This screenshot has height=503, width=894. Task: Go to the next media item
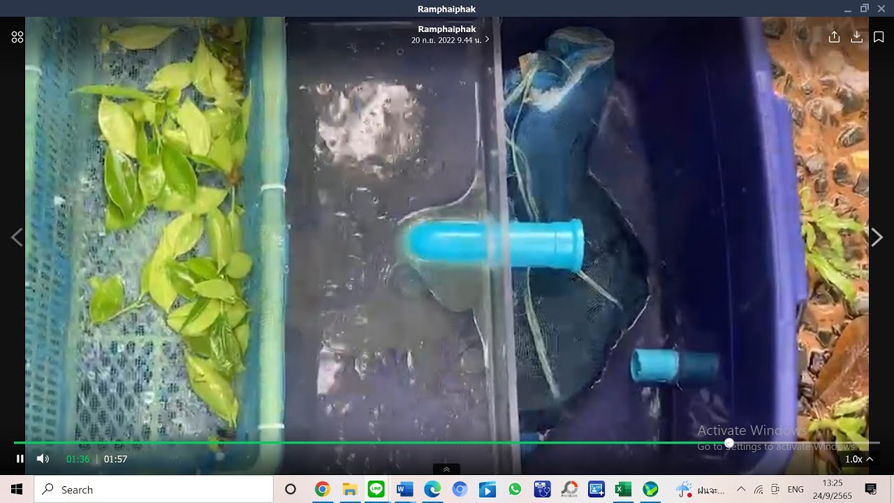click(x=877, y=238)
